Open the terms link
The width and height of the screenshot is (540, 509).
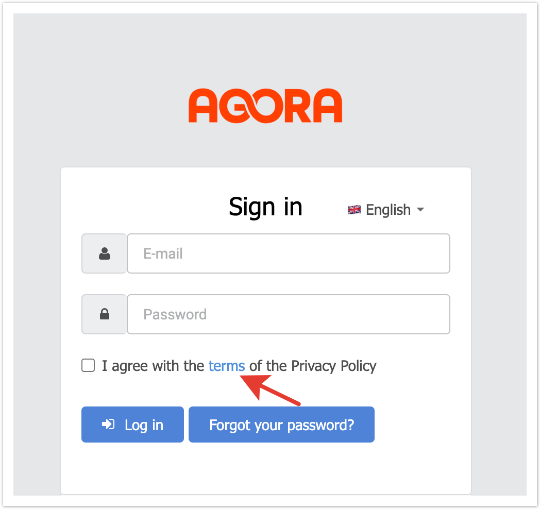(x=227, y=366)
